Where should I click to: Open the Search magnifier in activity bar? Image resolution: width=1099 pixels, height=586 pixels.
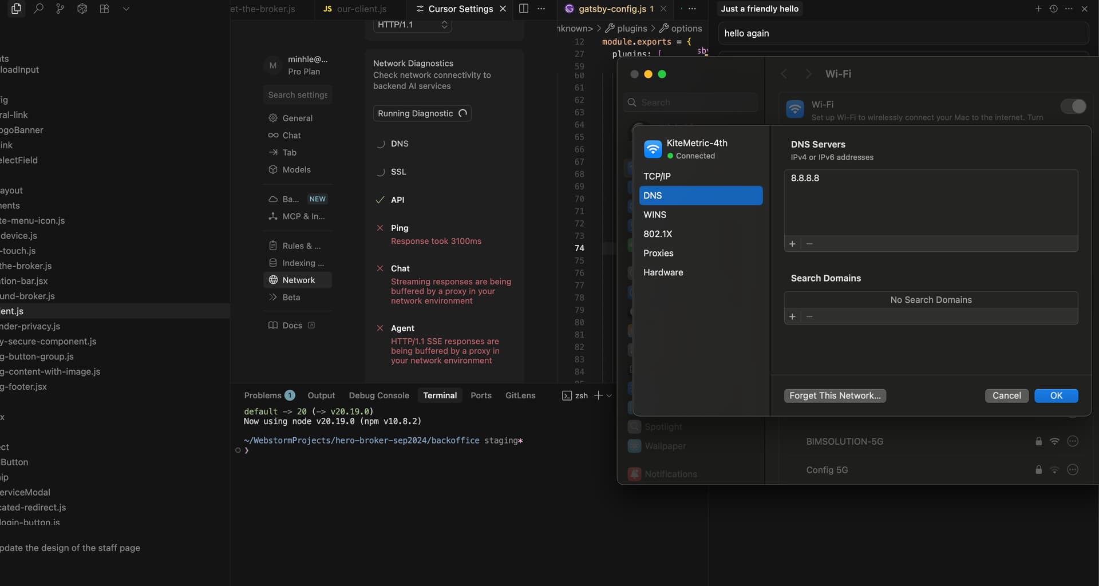38,9
